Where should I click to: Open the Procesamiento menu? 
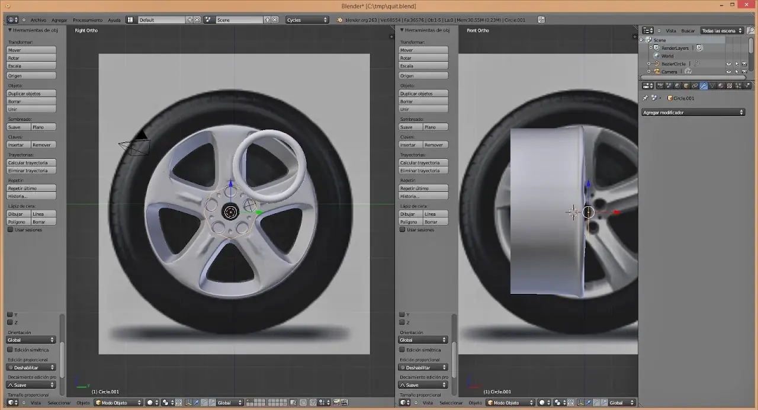pyautogui.click(x=88, y=20)
